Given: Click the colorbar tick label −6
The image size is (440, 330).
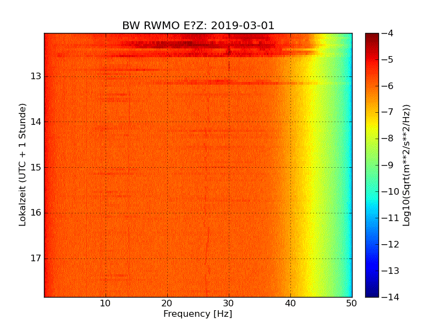Looking at the screenshot, I should coord(387,86).
